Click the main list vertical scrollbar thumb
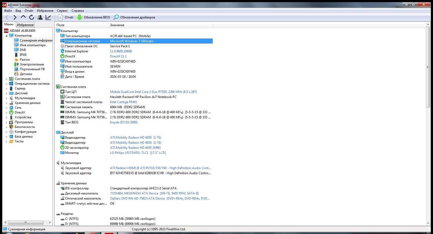Image resolution: width=433 pixels, height=234 pixels. (428, 67)
